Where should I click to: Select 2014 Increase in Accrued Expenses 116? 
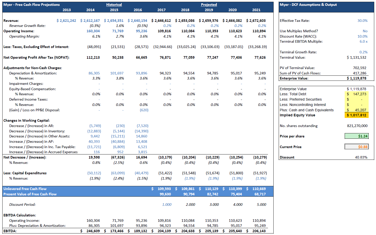(97, 152)
